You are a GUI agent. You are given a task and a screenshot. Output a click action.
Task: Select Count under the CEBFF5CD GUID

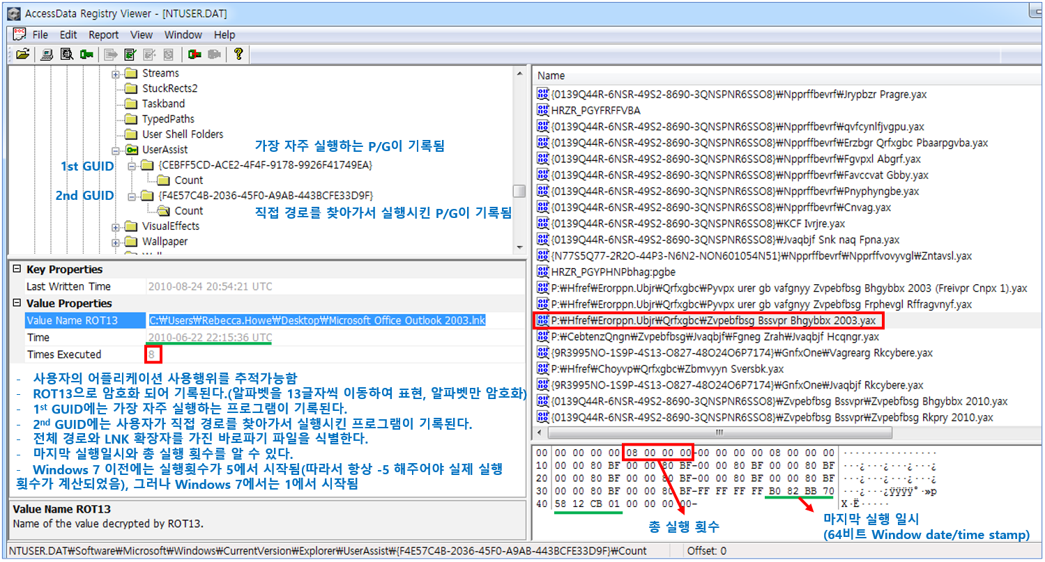coord(188,180)
